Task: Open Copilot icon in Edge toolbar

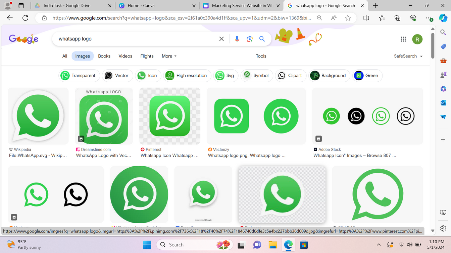Action: (443, 18)
